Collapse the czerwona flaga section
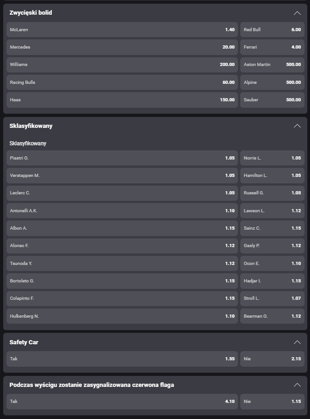The height and width of the screenshot is (419, 310). pyautogui.click(x=297, y=385)
